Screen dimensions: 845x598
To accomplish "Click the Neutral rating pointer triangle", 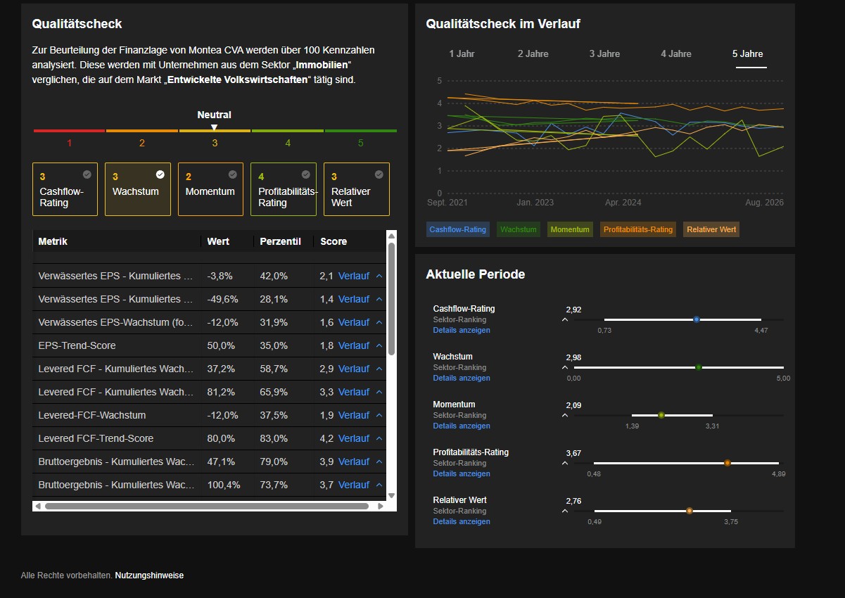I will pos(215,127).
